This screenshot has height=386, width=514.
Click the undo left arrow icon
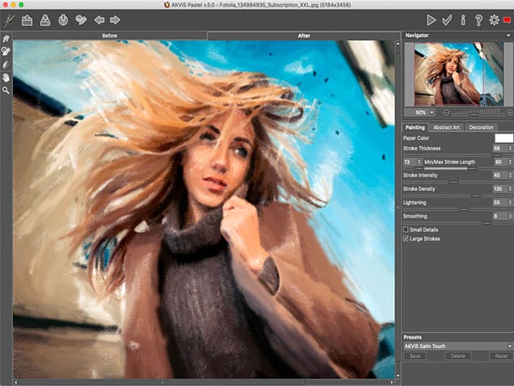tap(99, 20)
